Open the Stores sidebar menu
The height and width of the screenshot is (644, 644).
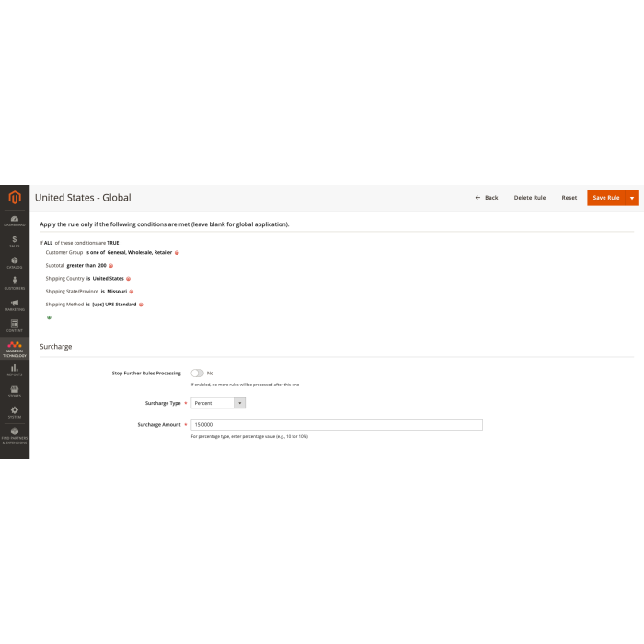[15, 391]
